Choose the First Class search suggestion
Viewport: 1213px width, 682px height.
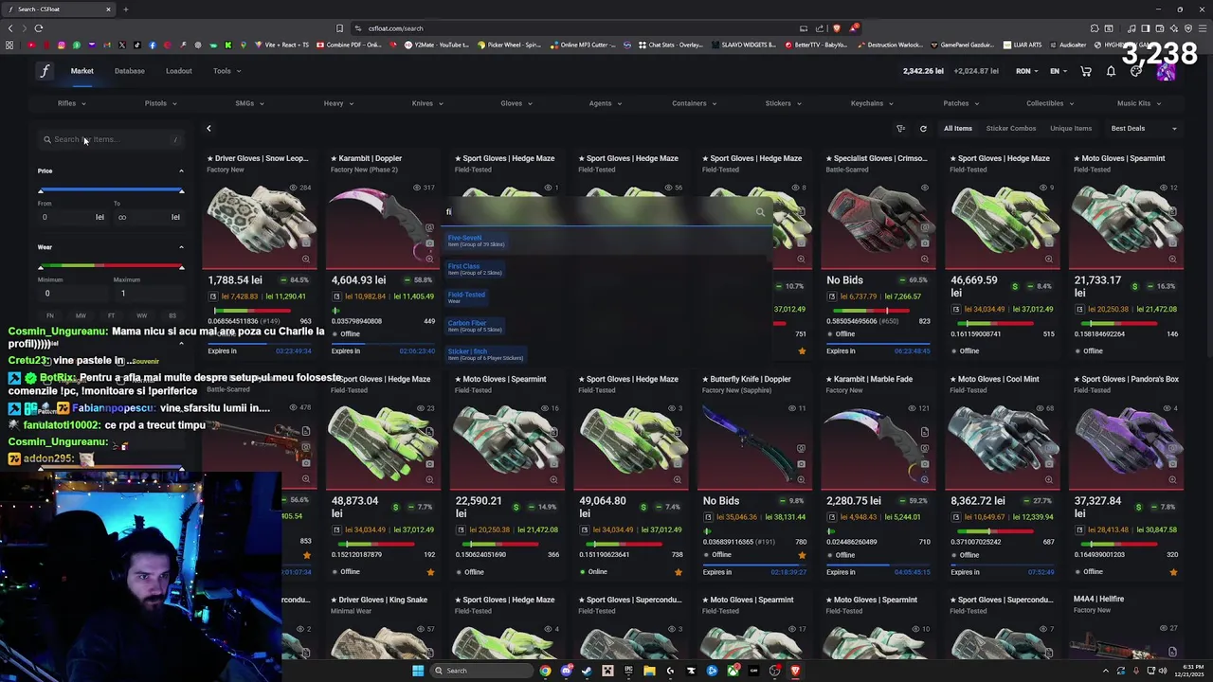pos(606,269)
